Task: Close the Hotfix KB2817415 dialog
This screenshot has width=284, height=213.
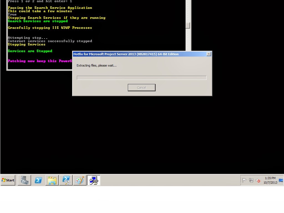Action: [x=209, y=54]
